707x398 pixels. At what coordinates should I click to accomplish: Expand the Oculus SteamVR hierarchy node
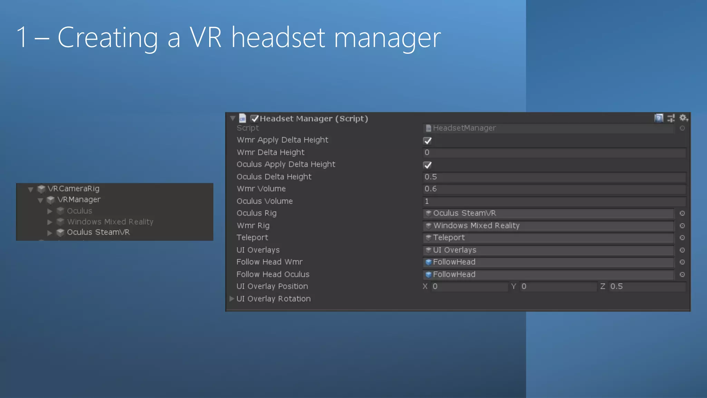click(x=50, y=233)
